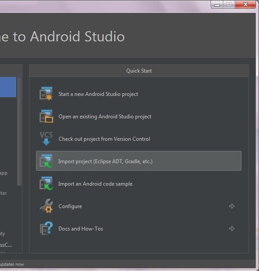Select recent project ending in 'ter'
This screenshot has height=271, width=259.
[x=3, y=193]
